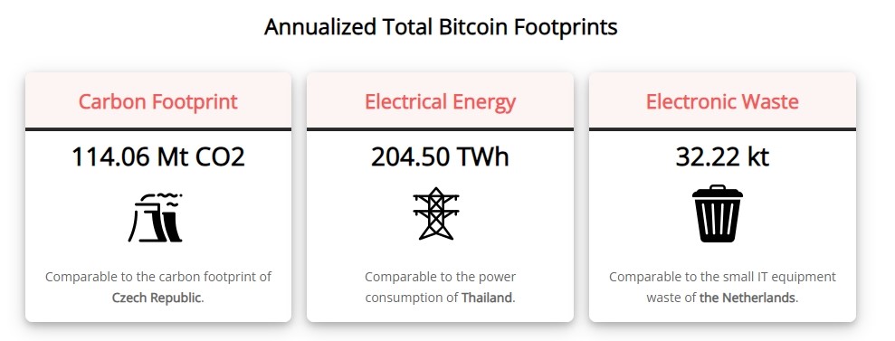Click 'consumption of' text in Electrical Energy card
This screenshot has width=895, height=341.
[x=412, y=298]
